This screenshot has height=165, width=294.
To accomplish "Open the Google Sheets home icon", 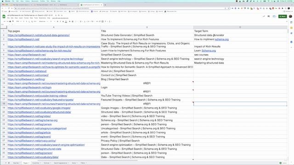I will click(x=4, y=16).
